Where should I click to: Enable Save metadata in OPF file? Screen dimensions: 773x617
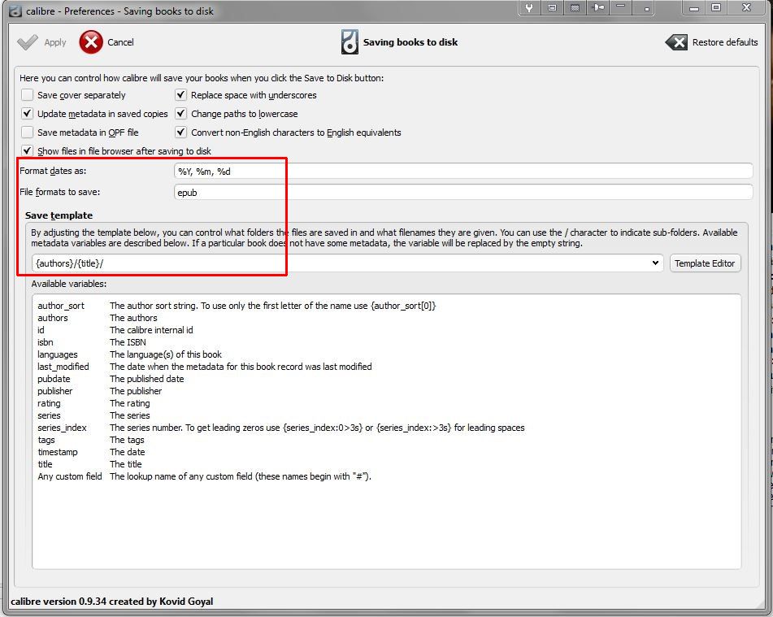[x=28, y=133]
